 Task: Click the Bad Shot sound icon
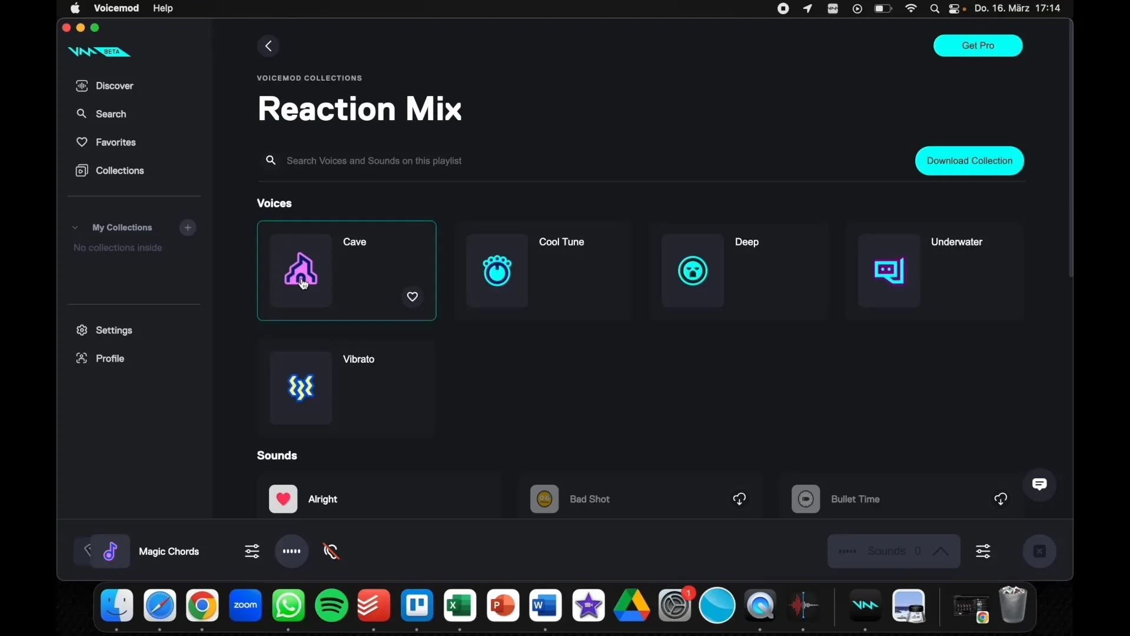pyautogui.click(x=544, y=499)
